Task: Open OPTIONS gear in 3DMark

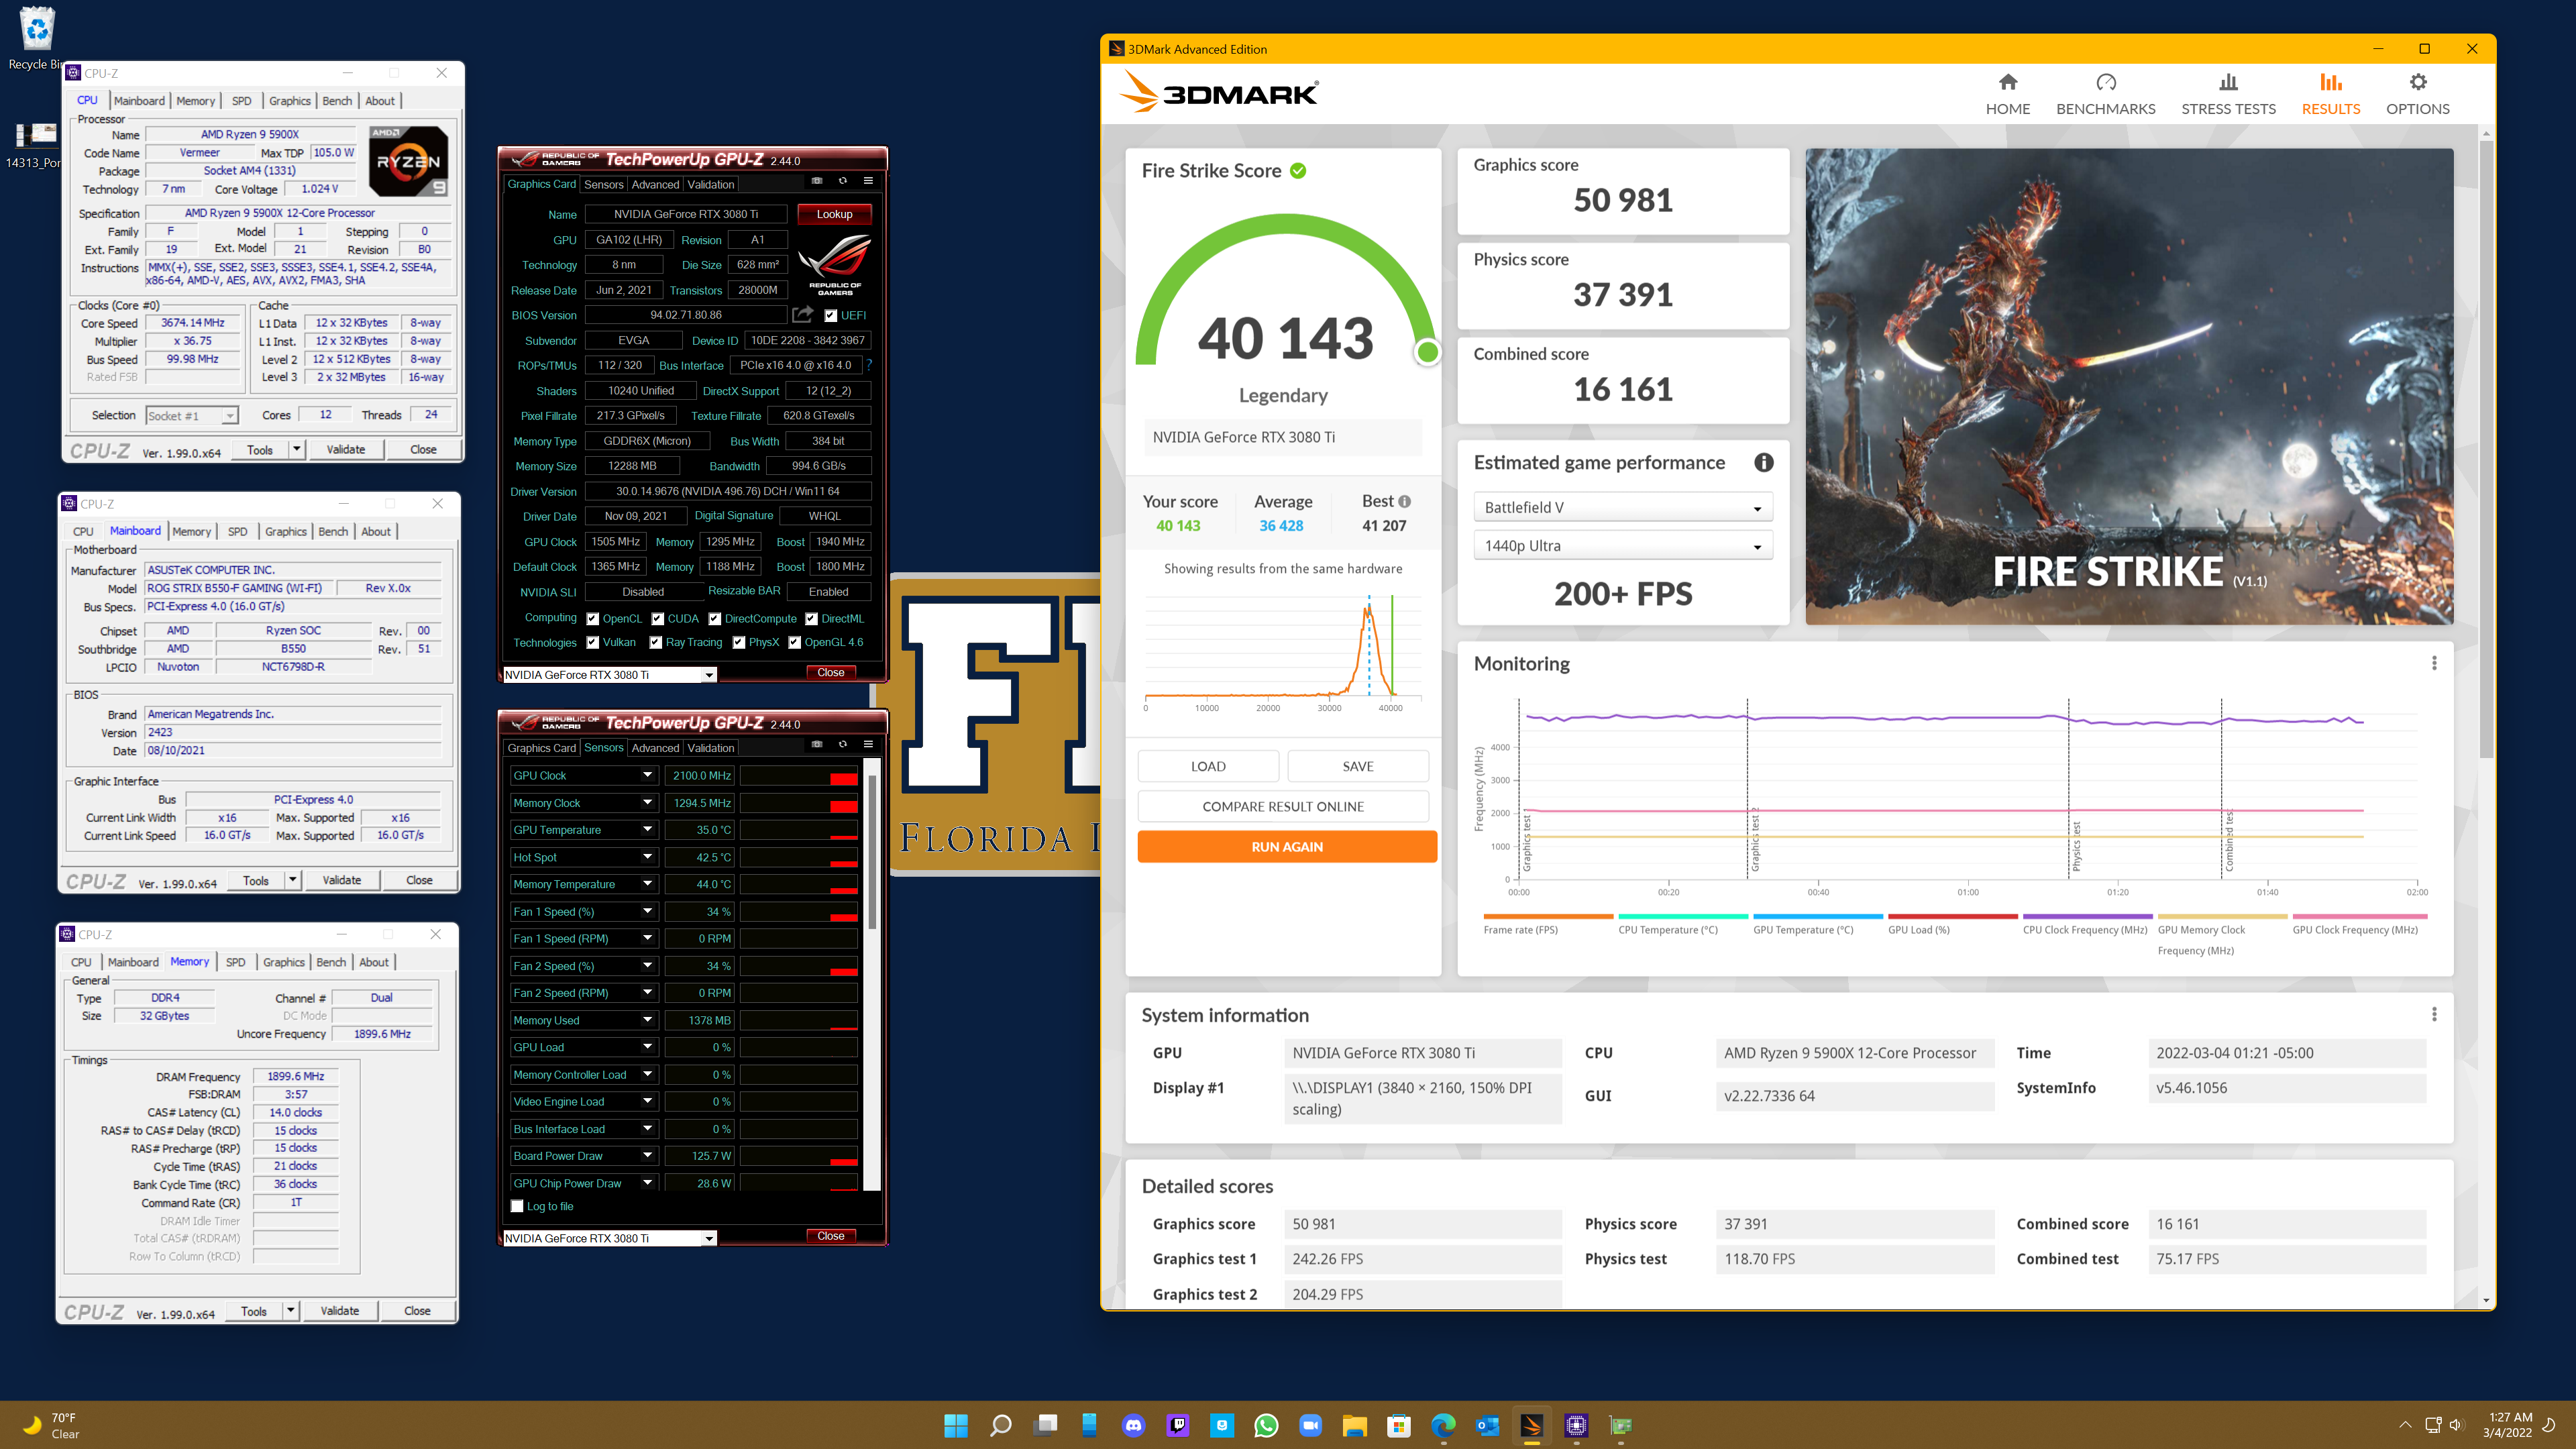Action: click(2417, 95)
